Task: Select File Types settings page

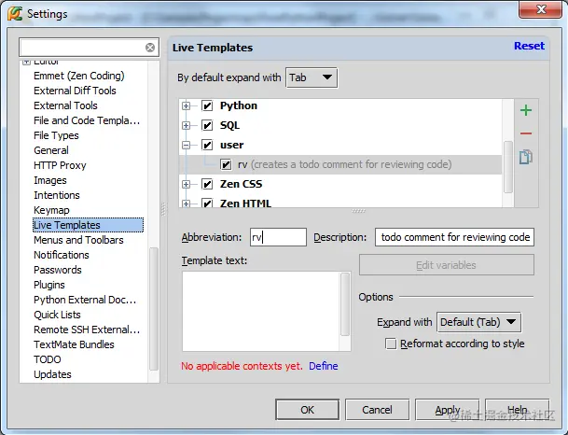Action: pyautogui.click(x=56, y=135)
